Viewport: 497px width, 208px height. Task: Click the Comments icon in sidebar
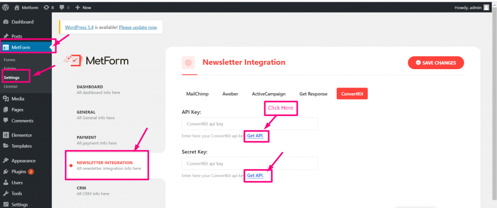tap(6, 121)
